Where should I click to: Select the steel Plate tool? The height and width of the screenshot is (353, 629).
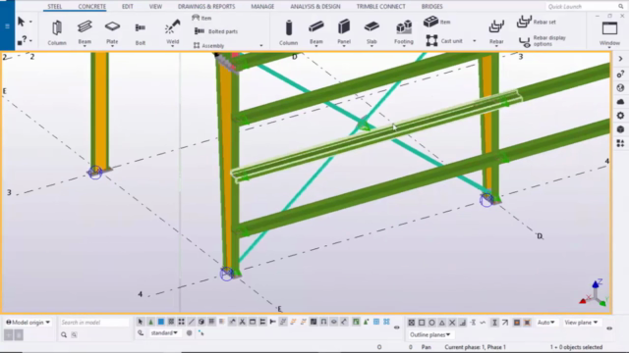point(112,31)
